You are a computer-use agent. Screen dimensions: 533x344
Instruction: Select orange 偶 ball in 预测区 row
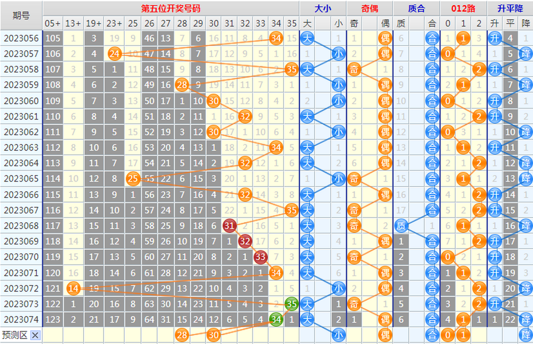tap(385, 335)
